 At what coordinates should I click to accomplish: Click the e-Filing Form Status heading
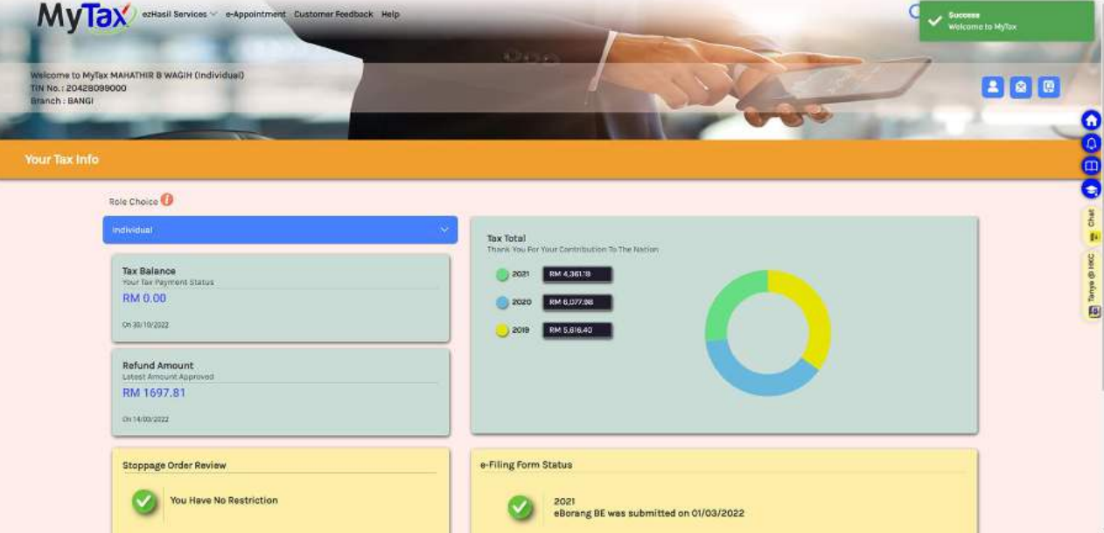tap(526, 465)
